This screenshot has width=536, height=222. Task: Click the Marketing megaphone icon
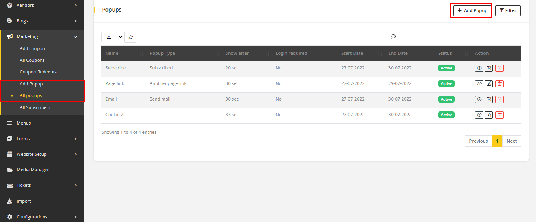[x=10, y=36]
